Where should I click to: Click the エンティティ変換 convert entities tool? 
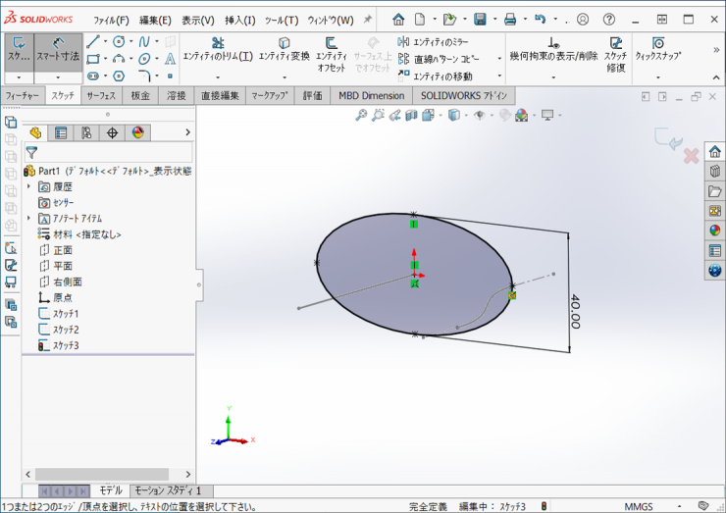284,50
